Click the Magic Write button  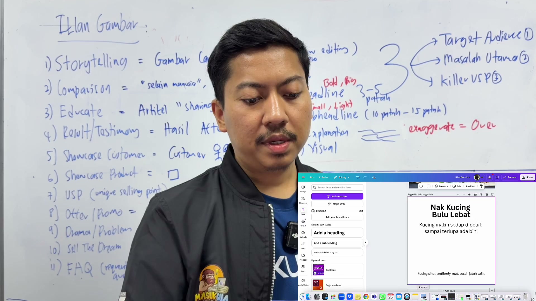pyautogui.click(x=337, y=204)
